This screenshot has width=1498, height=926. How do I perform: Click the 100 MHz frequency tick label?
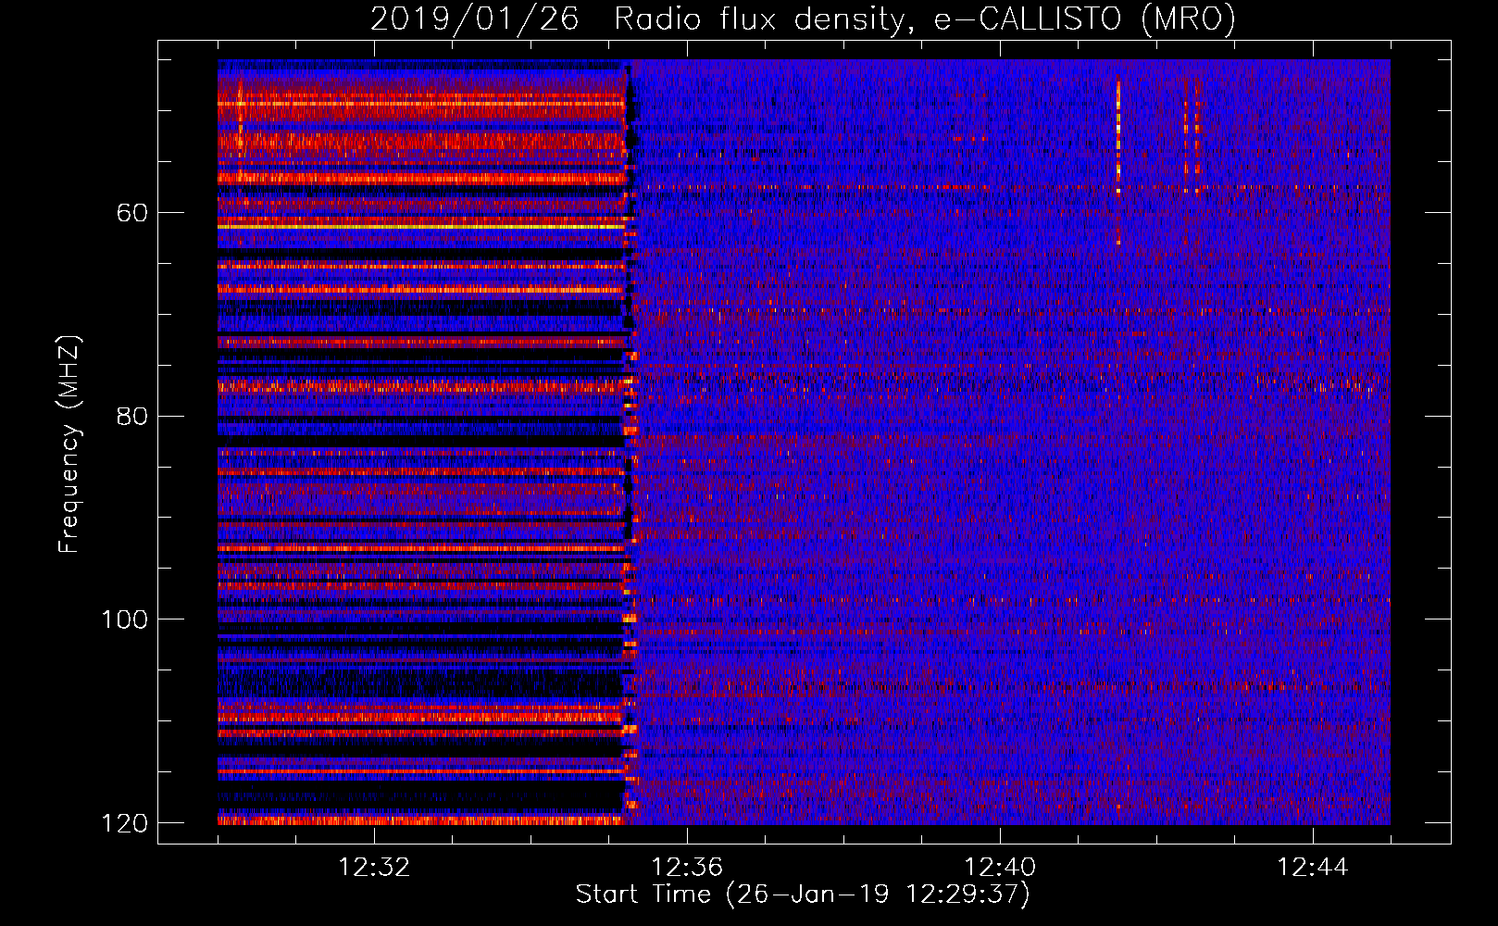point(125,619)
